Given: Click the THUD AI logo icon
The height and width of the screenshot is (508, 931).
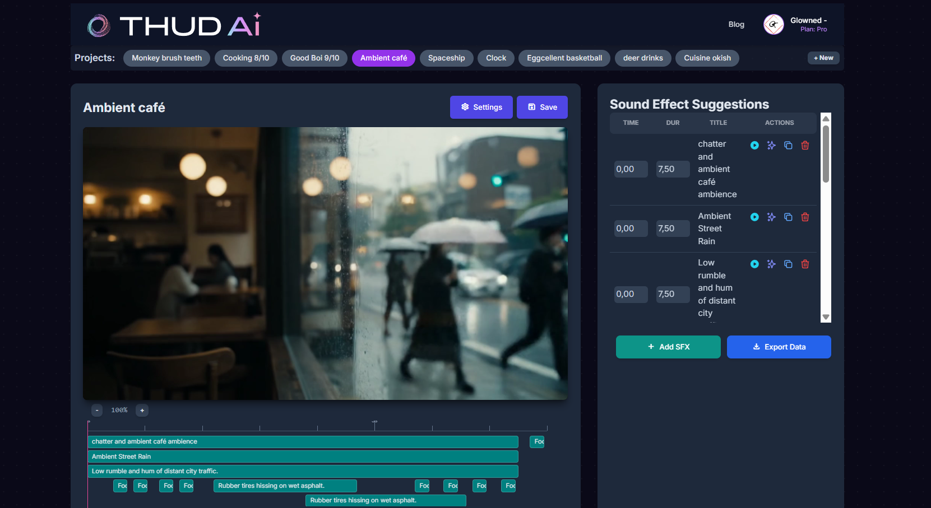Looking at the screenshot, I should pos(99,26).
